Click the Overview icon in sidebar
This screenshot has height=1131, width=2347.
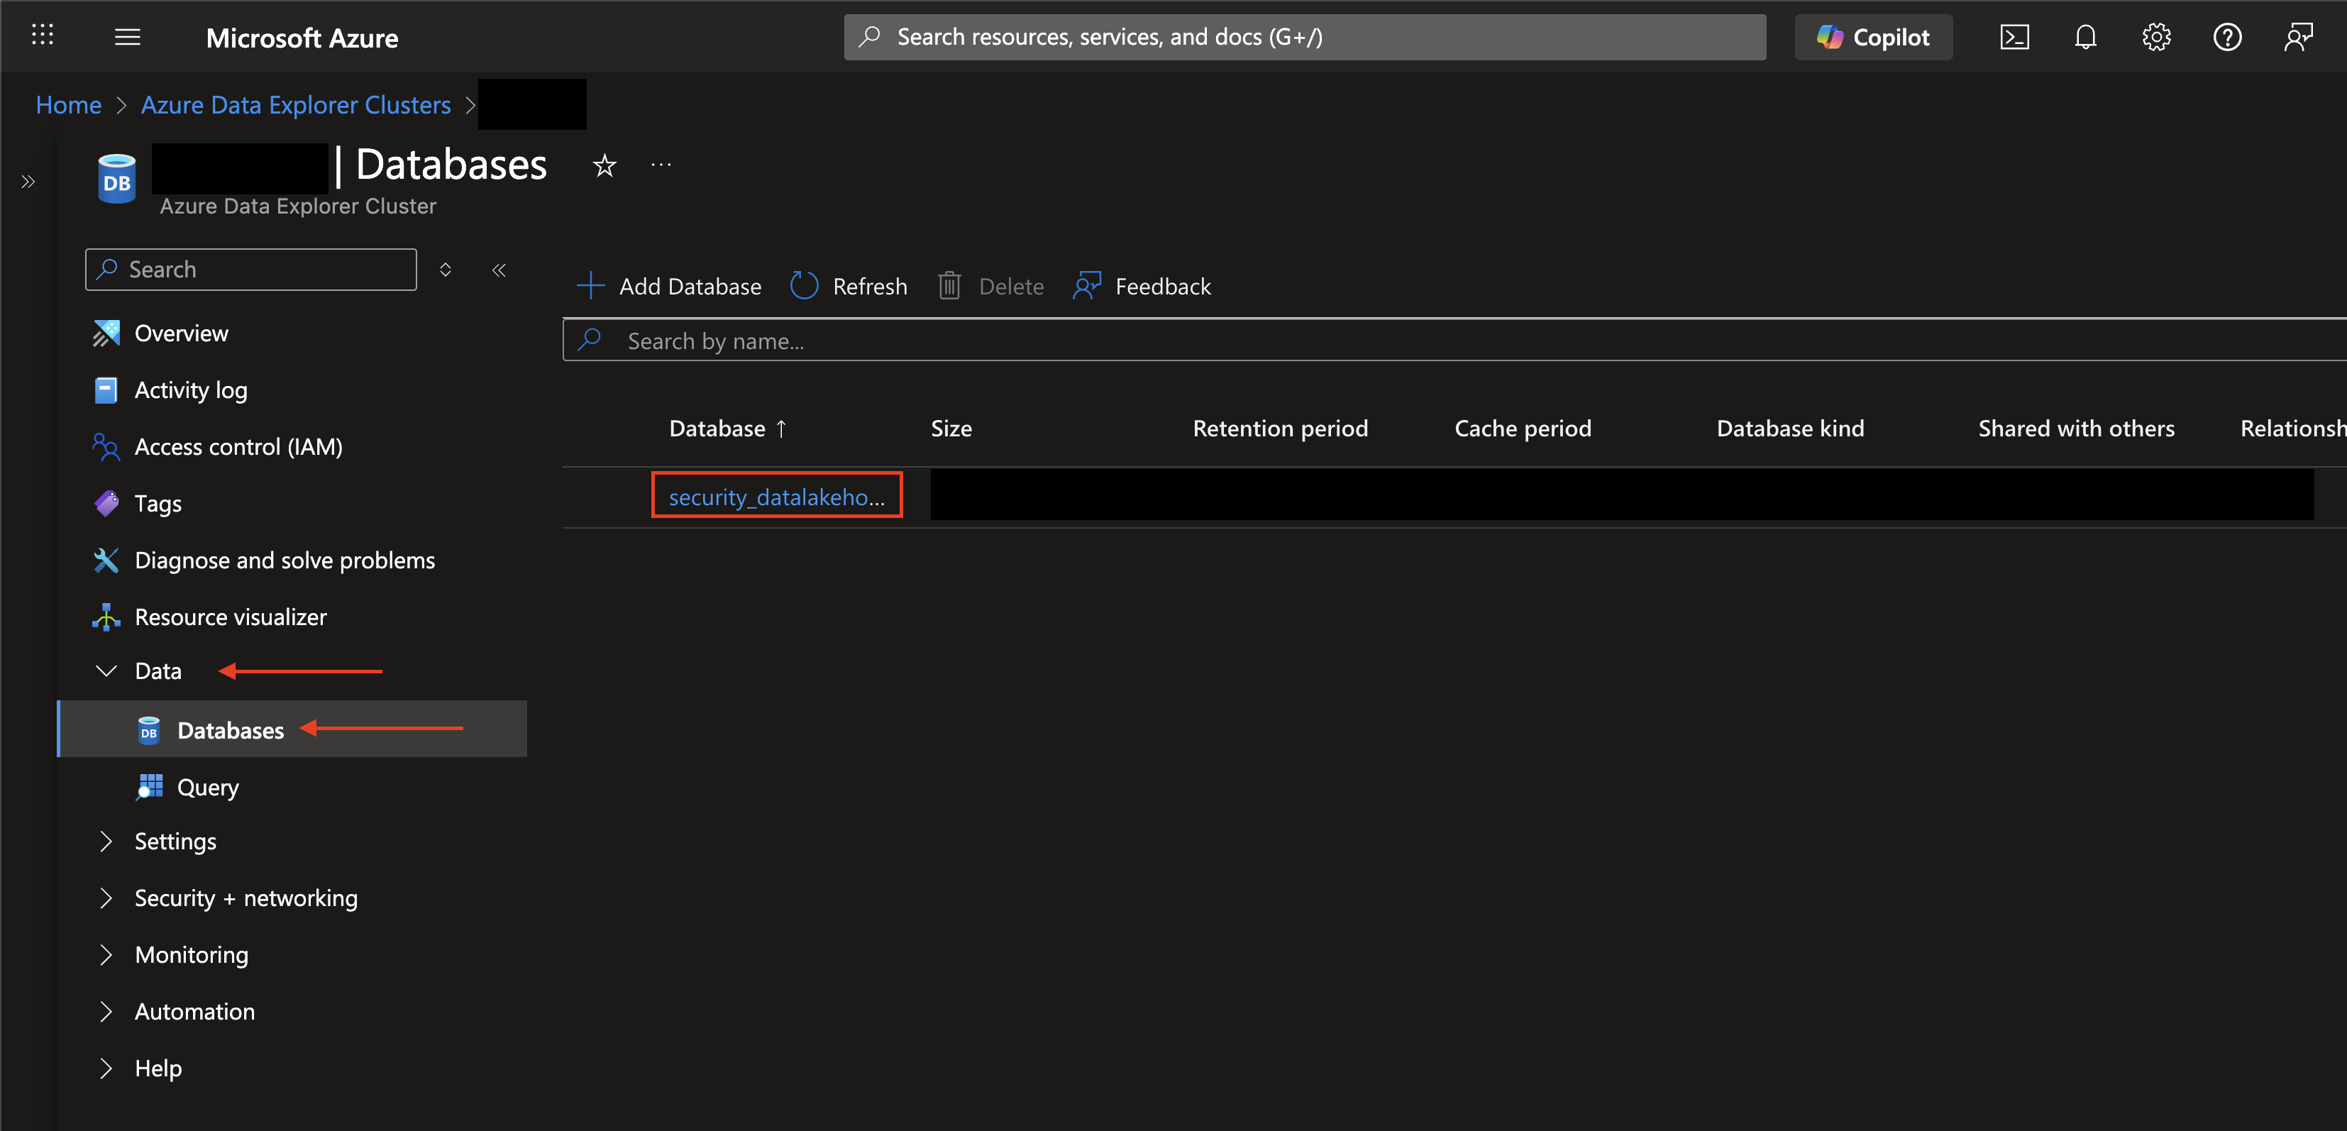106,333
